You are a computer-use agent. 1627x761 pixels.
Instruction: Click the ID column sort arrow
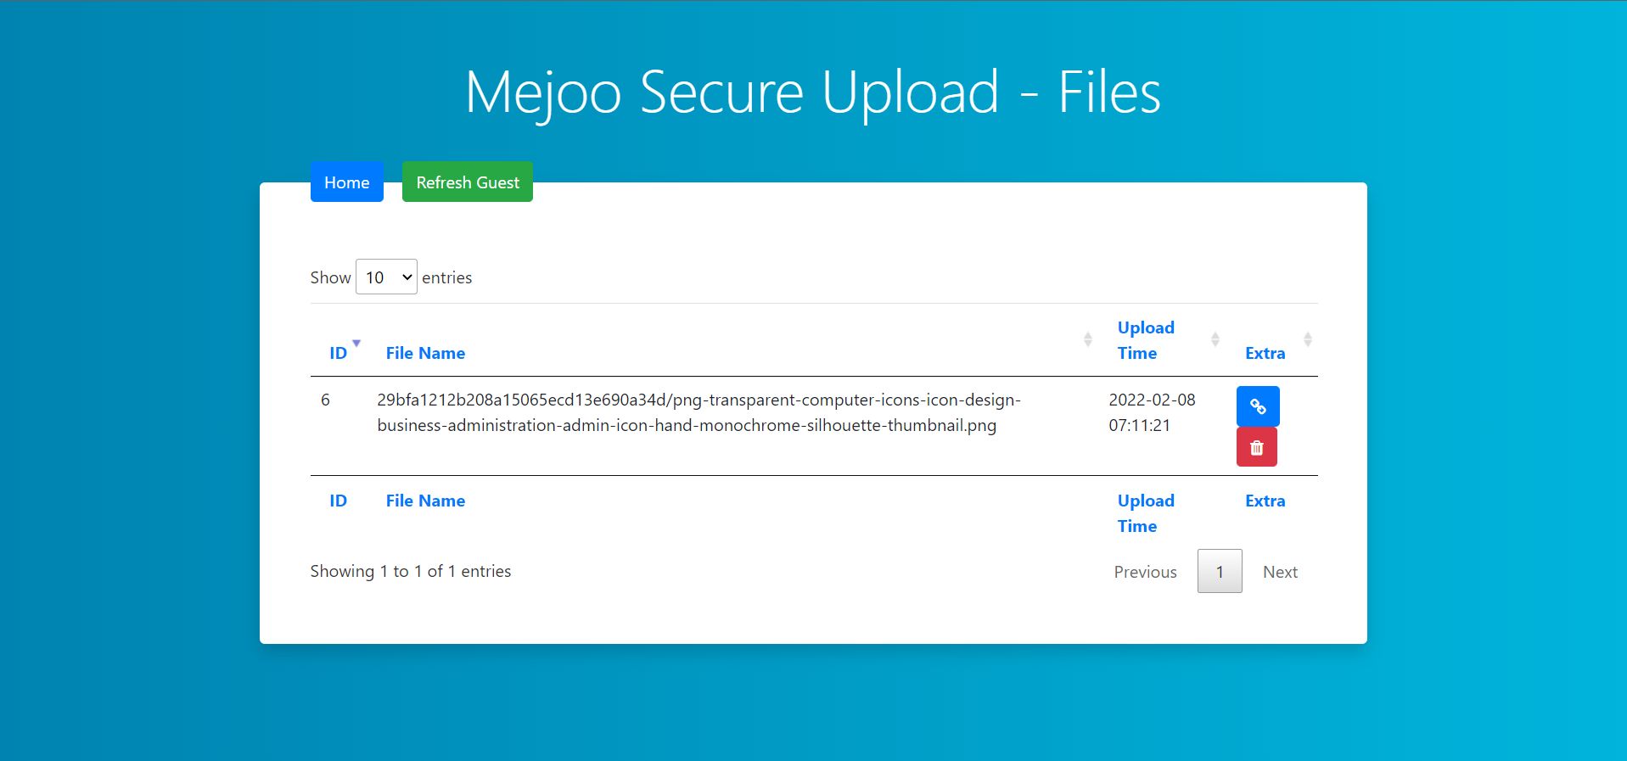356,343
